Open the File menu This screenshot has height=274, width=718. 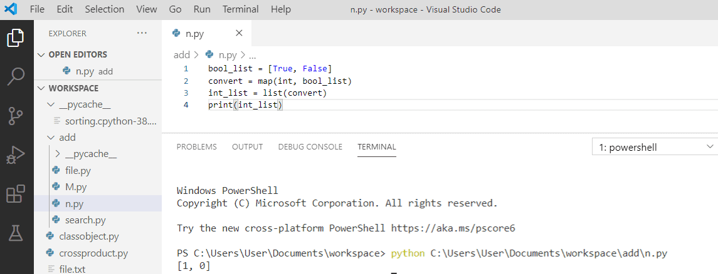pos(37,9)
